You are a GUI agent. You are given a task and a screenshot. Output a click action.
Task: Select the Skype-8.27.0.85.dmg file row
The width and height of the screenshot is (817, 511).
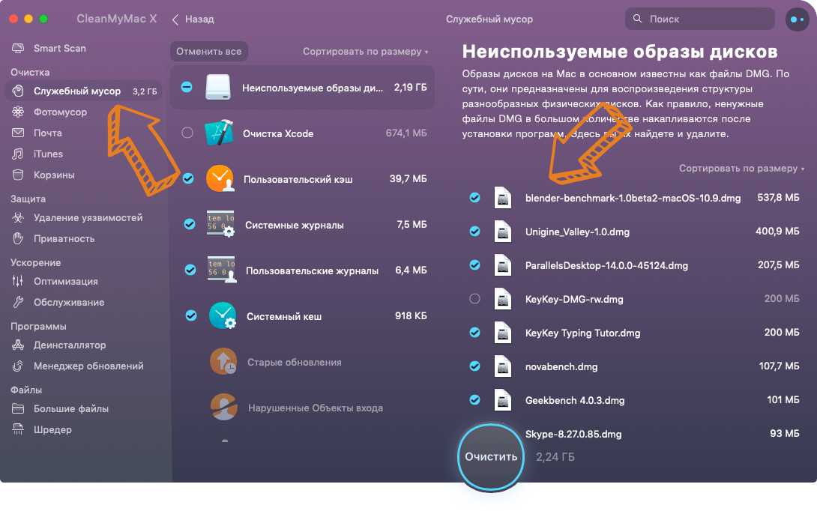click(634, 434)
